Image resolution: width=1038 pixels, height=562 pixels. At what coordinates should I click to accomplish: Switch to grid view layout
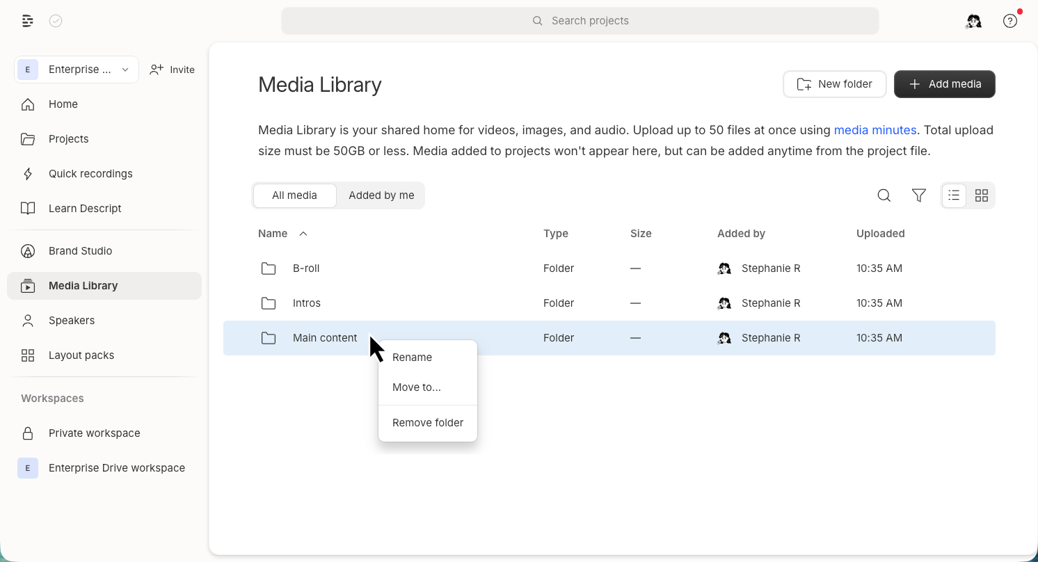tap(981, 195)
